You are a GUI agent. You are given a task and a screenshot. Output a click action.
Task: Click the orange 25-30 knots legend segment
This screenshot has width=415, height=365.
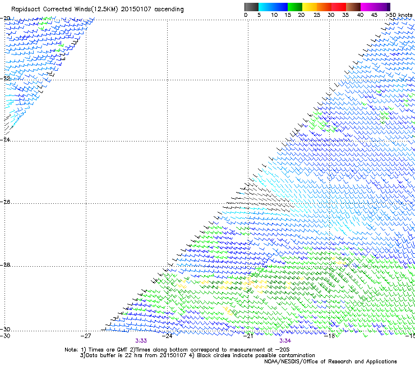click(x=324, y=7)
